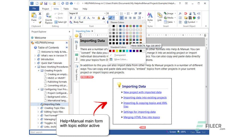Expand the Symbol dropdown arrow
This screenshot has width=238, height=138.
197,22
